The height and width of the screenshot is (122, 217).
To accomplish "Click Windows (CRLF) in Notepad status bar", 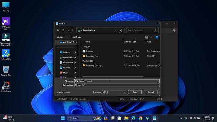I will pos(137,99).
